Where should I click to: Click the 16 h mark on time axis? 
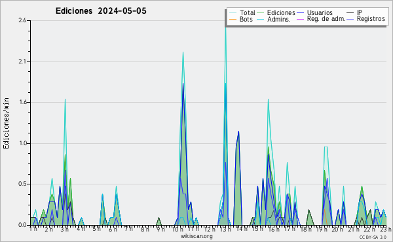click(274, 229)
